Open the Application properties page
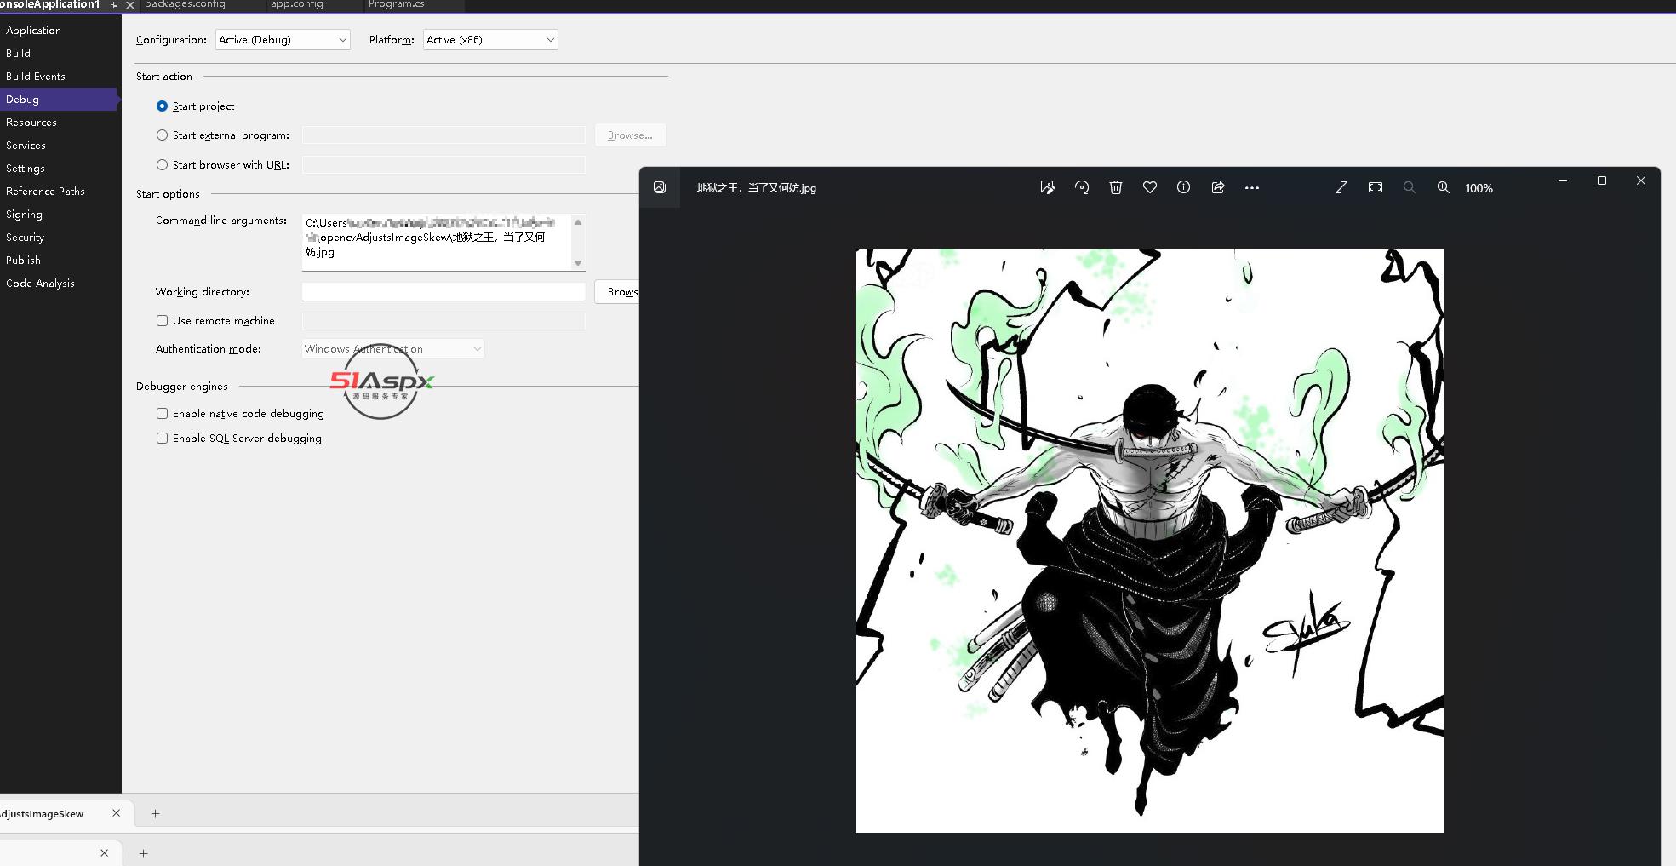This screenshot has width=1676, height=866. pyautogui.click(x=33, y=31)
